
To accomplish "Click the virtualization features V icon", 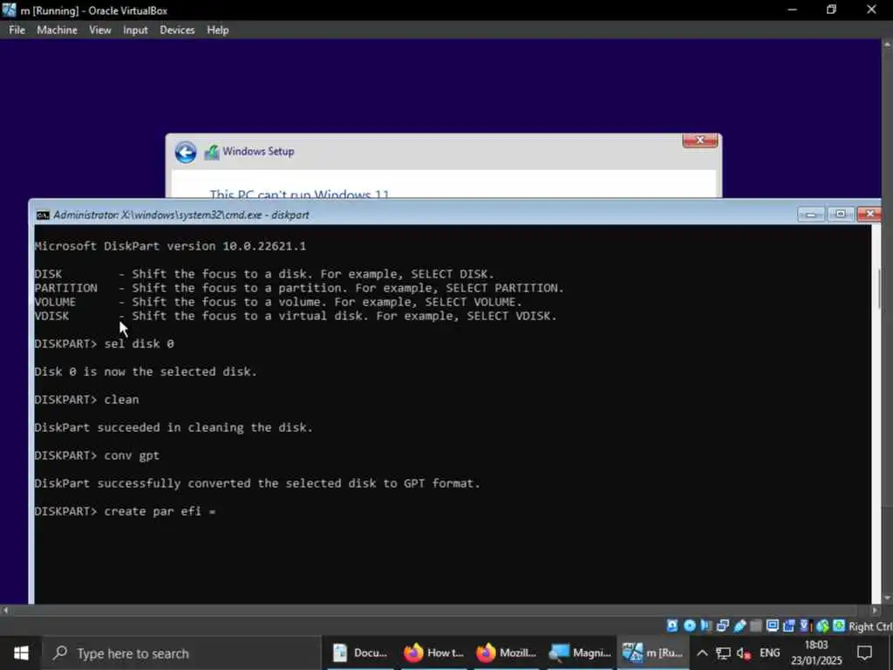I will (805, 626).
